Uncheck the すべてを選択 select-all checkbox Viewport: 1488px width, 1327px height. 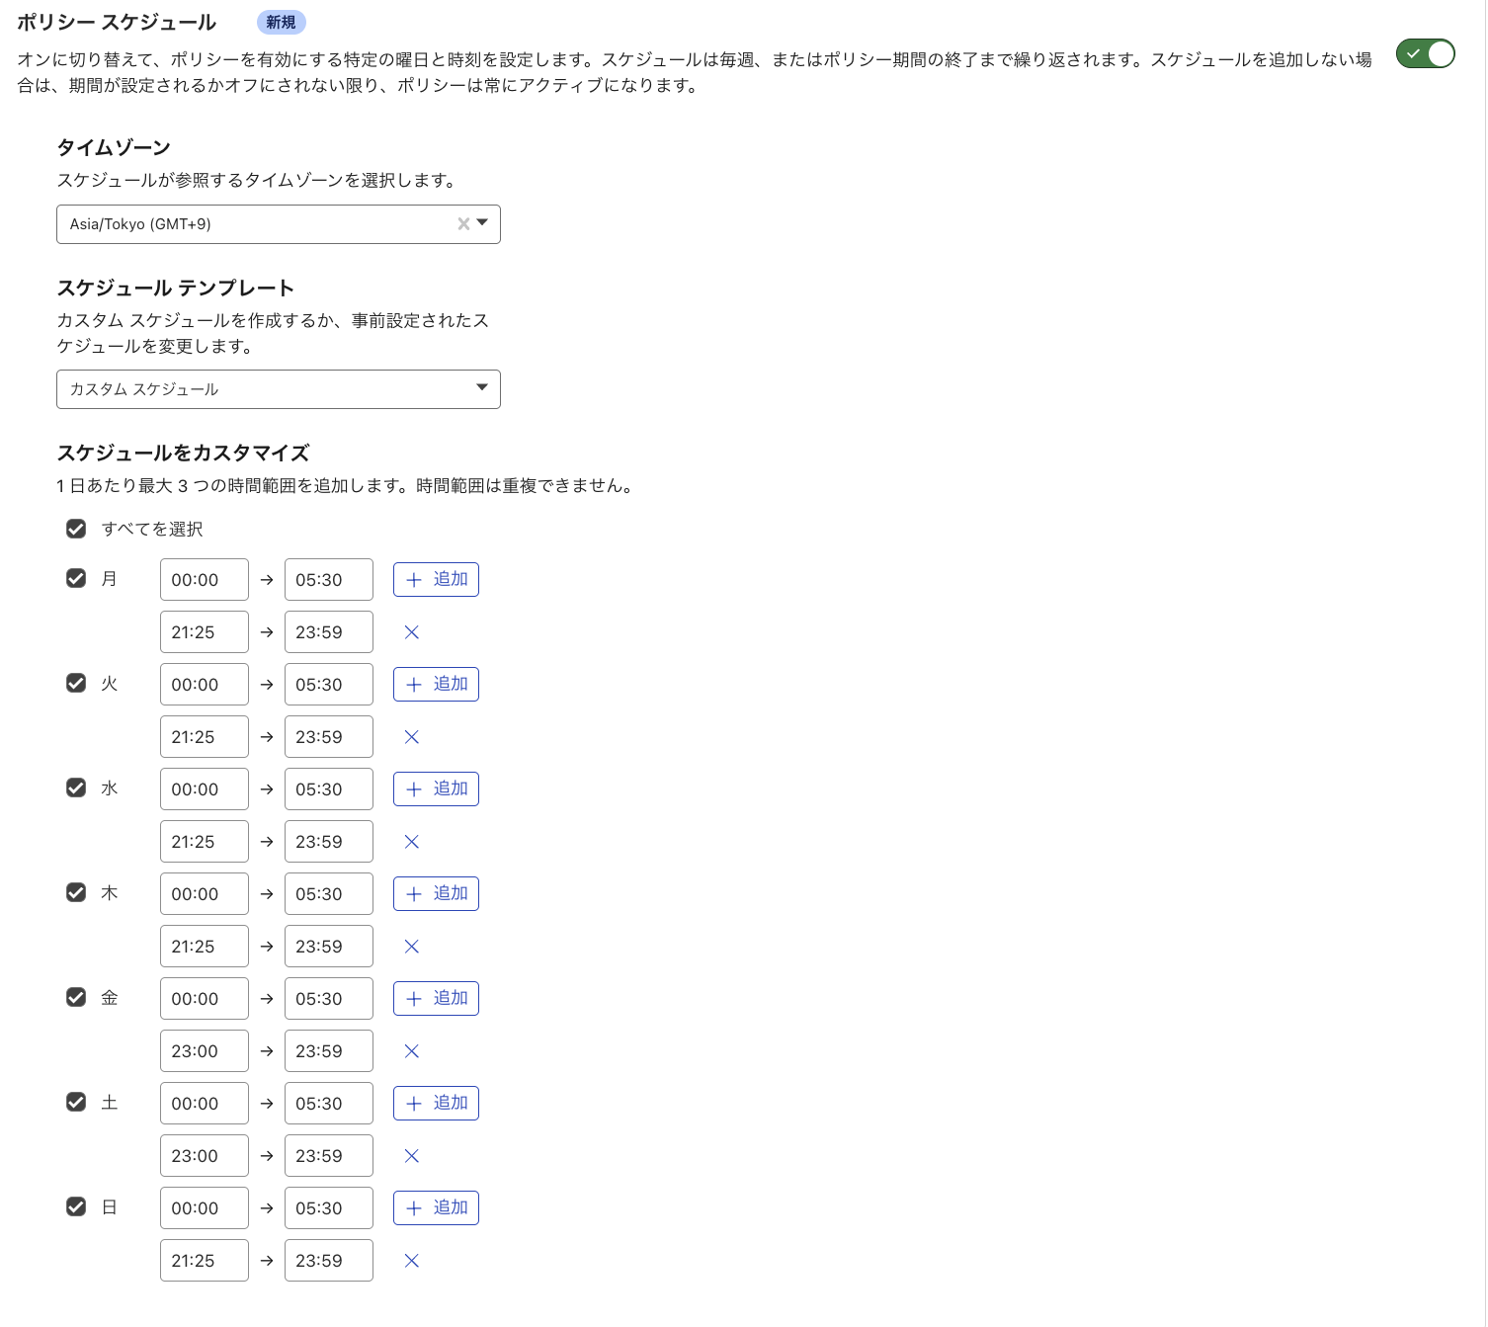point(76,529)
